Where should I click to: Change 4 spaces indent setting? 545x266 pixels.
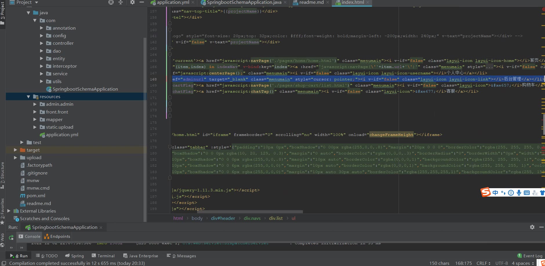pyautogui.click(x=523, y=263)
